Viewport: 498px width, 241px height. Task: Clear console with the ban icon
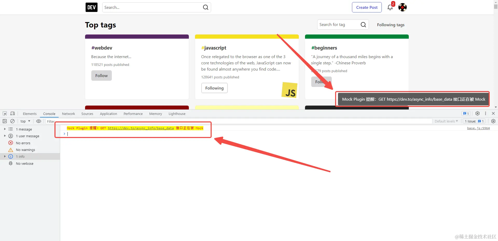(12, 121)
